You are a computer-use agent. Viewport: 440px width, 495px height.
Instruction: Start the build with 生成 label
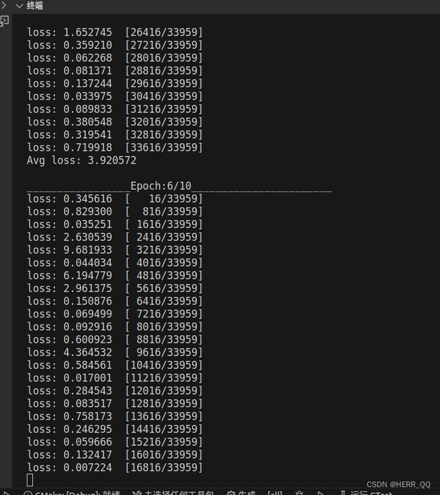246,493
